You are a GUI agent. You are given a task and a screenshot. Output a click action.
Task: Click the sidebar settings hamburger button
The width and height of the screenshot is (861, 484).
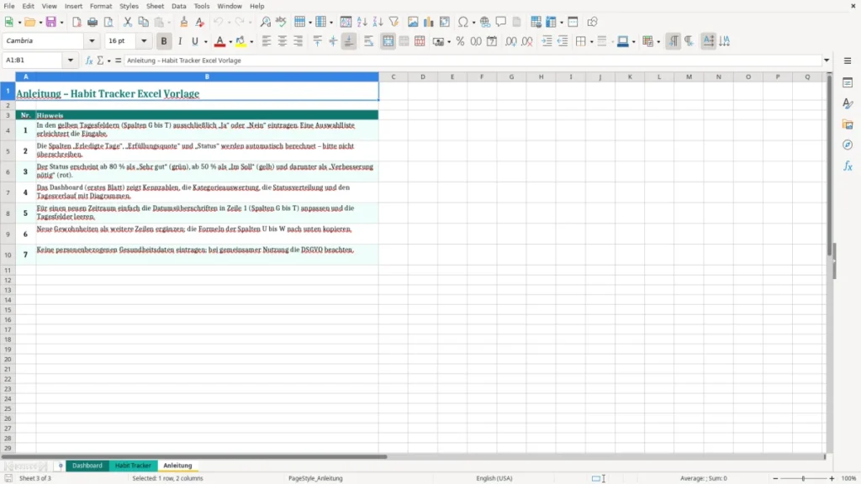pyautogui.click(x=848, y=60)
